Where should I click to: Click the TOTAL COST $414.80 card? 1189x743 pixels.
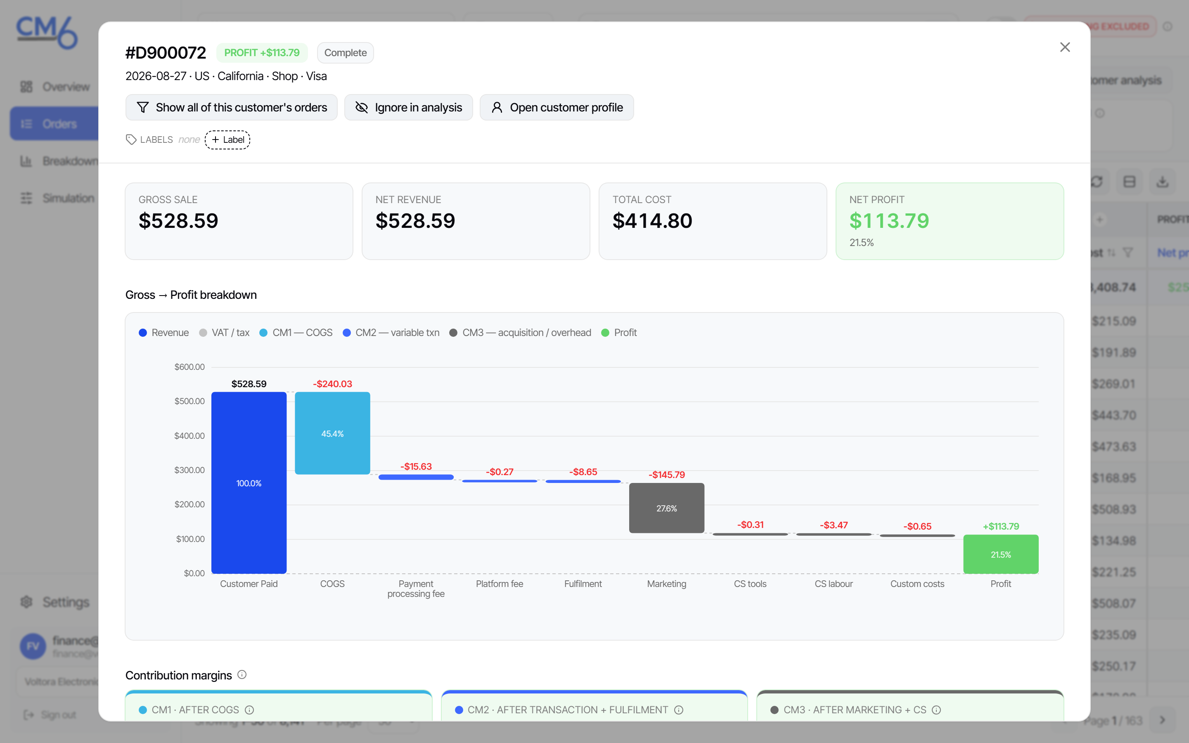click(713, 221)
